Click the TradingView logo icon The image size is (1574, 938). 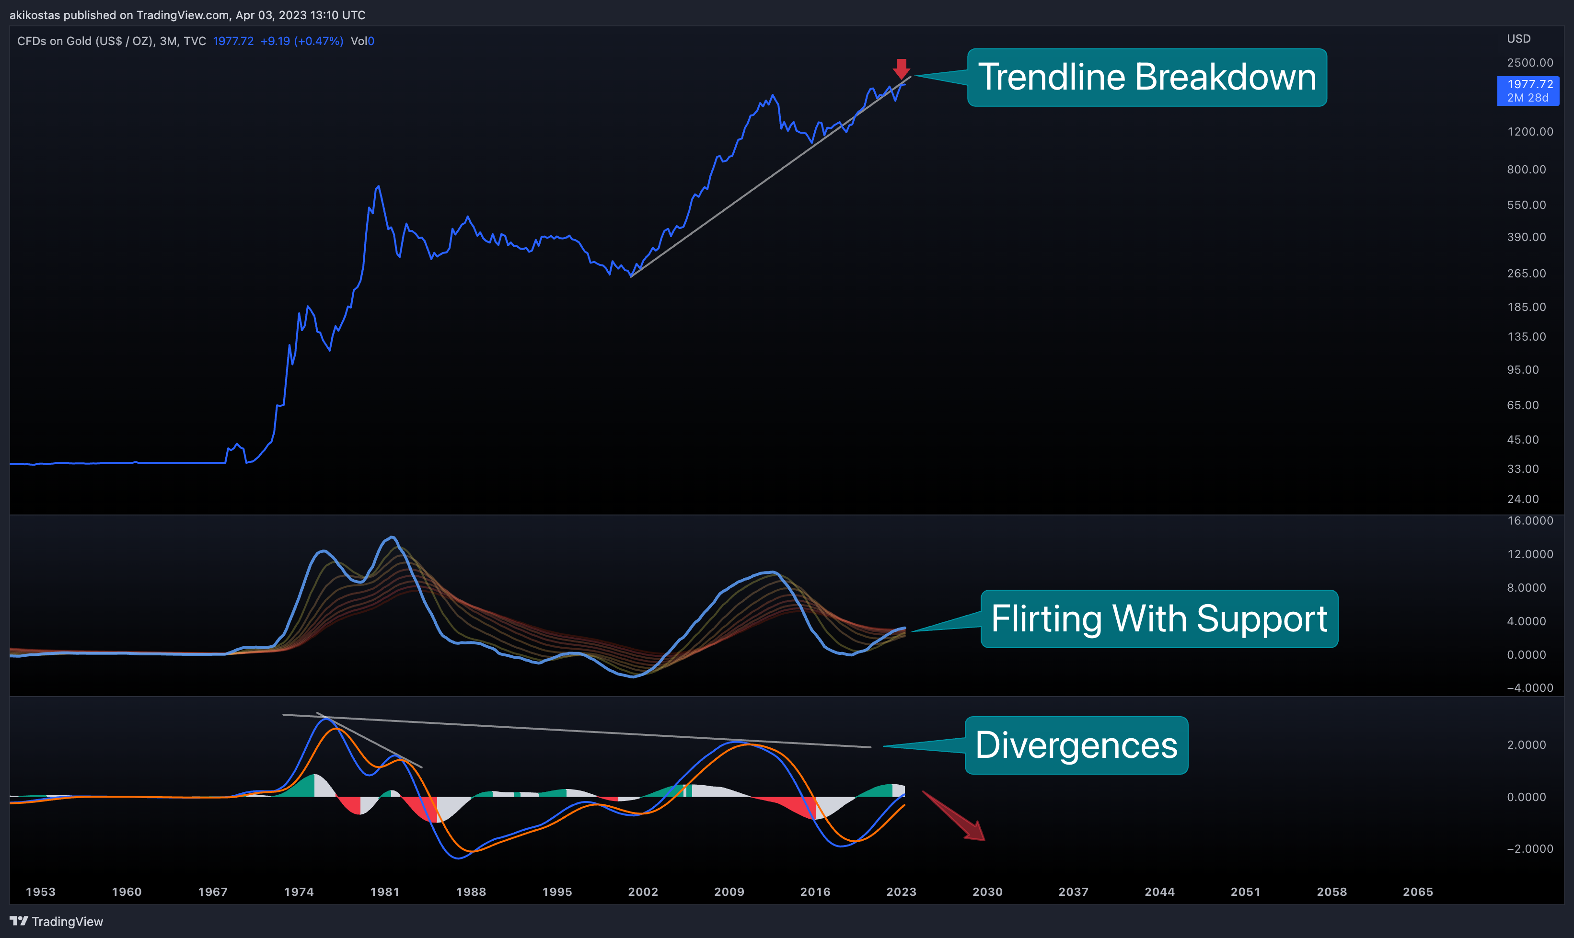pos(18,921)
